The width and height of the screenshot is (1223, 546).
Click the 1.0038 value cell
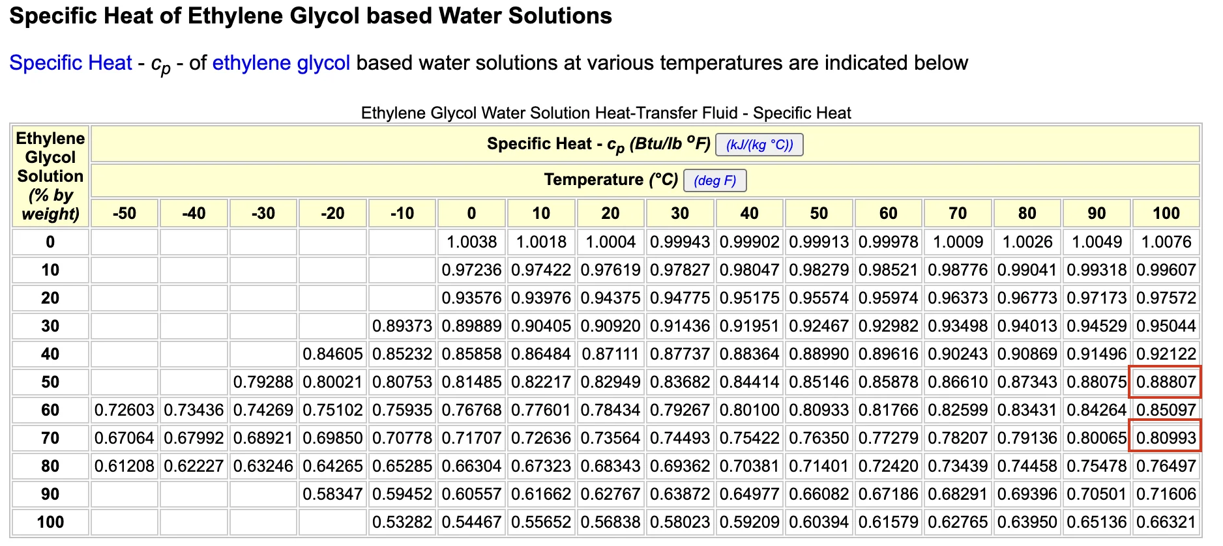(471, 242)
